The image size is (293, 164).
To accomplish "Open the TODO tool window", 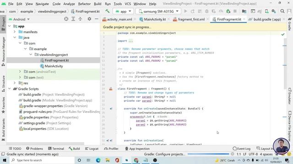I will pyautogui.click(x=15, y=149).
